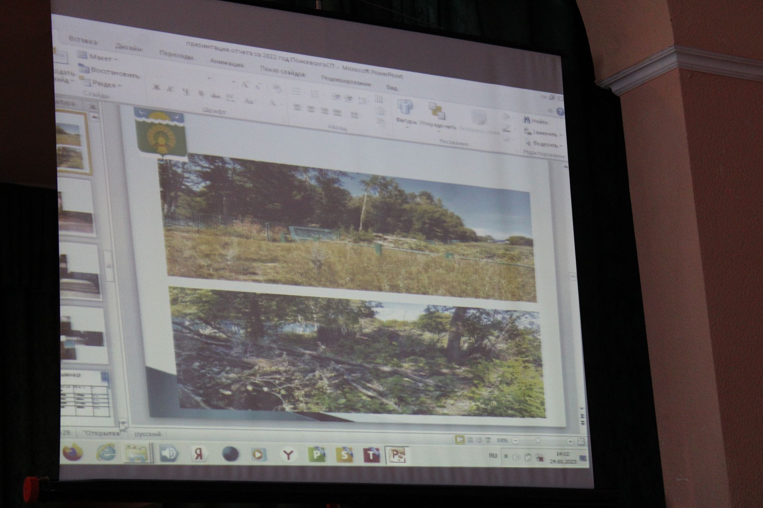Apply a bulleted list

[x=296, y=92]
